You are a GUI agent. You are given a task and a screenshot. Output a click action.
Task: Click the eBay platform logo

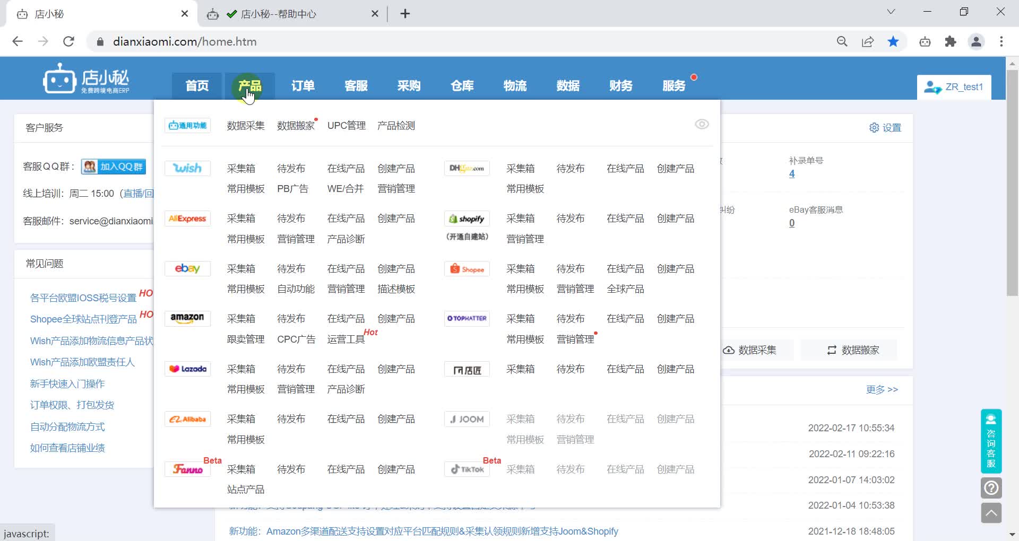coord(187,268)
